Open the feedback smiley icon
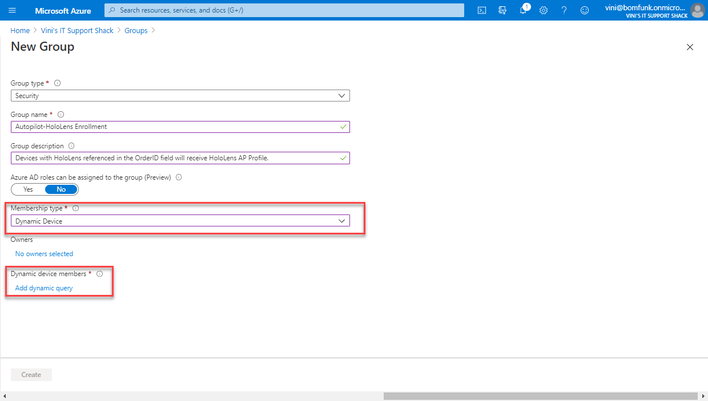This screenshot has width=708, height=401. pos(584,10)
